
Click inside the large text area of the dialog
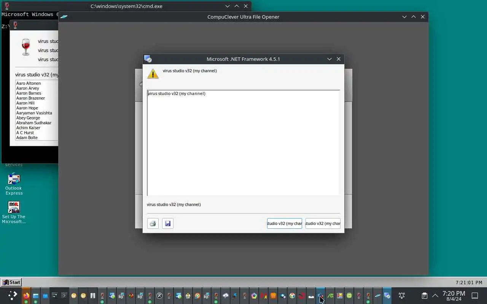point(243,143)
